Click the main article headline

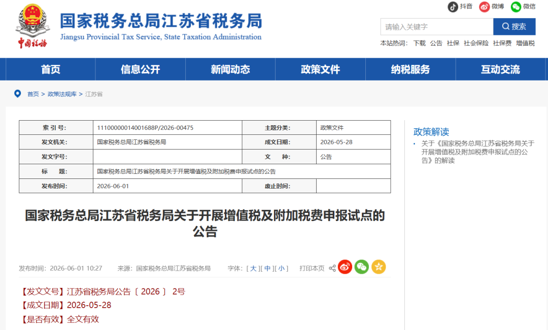(x=205, y=224)
